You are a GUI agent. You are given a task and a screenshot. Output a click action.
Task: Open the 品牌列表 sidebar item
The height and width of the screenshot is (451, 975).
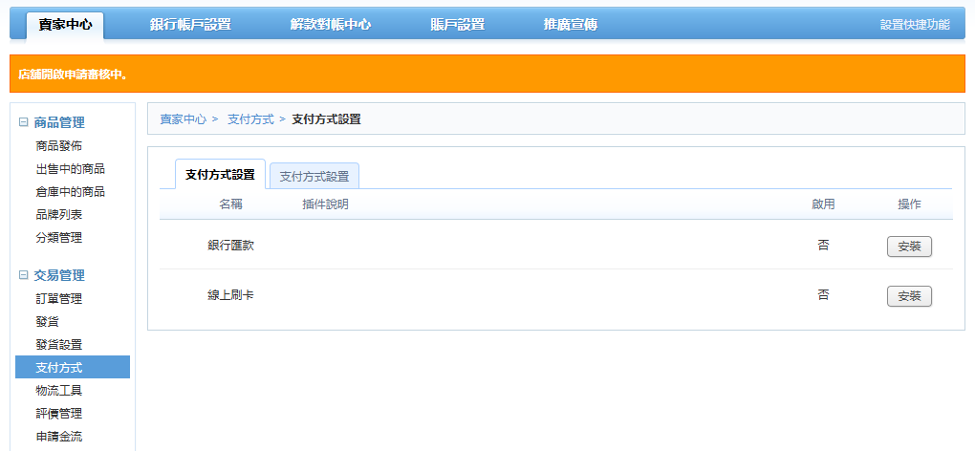(x=59, y=215)
